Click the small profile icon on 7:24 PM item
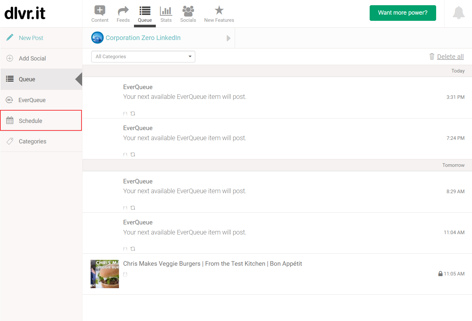This screenshot has height=321, width=472. pyautogui.click(x=125, y=154)
